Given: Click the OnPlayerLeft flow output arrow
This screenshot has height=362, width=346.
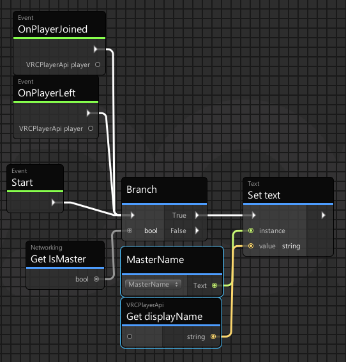Looking at the screenshot, I should point(88,113).
